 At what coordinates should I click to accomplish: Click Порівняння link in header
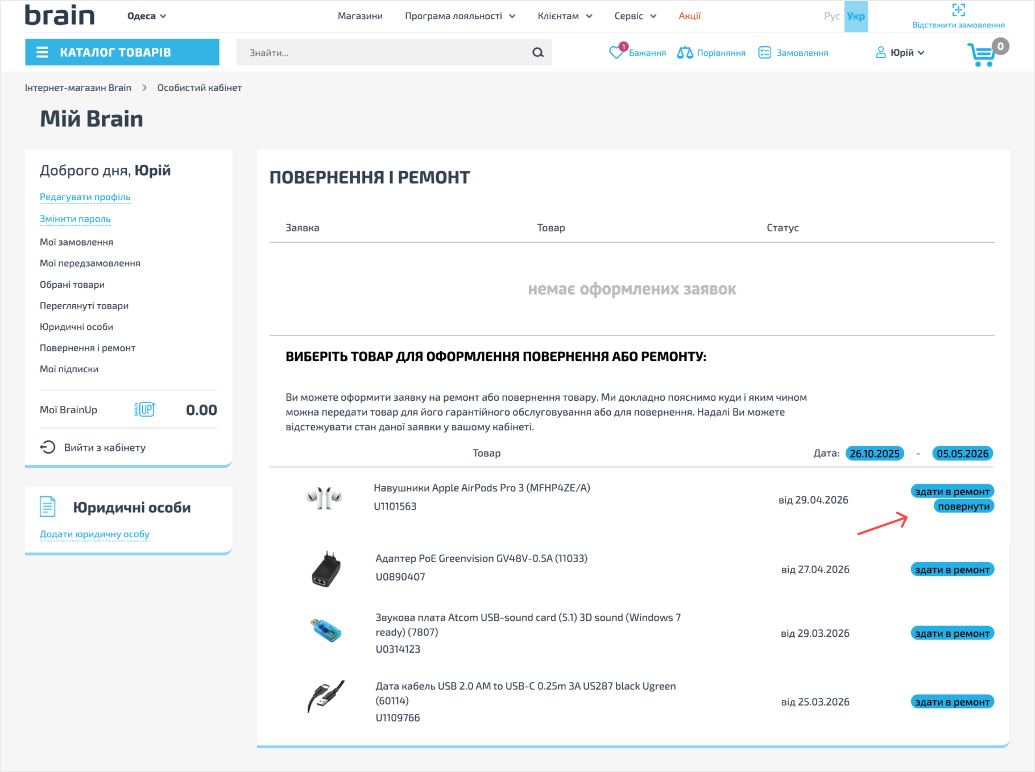click(x=721, y=52)
